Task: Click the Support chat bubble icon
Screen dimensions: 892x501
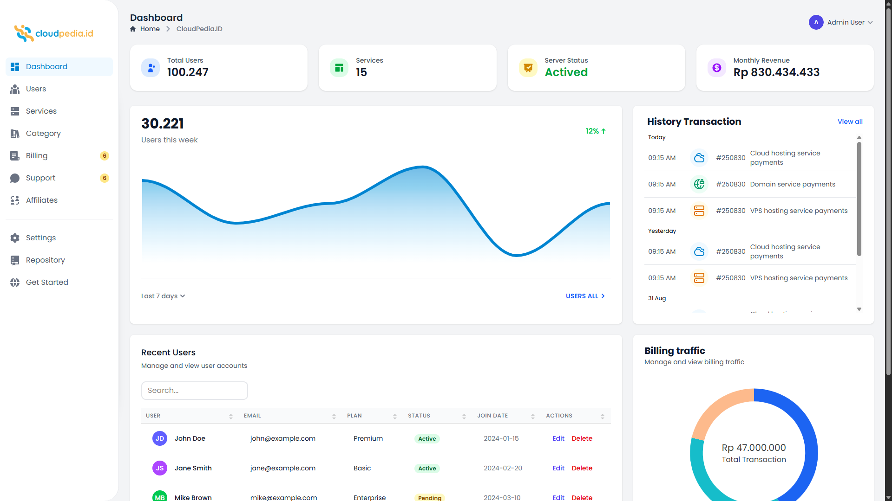Action: coord(15,178)
